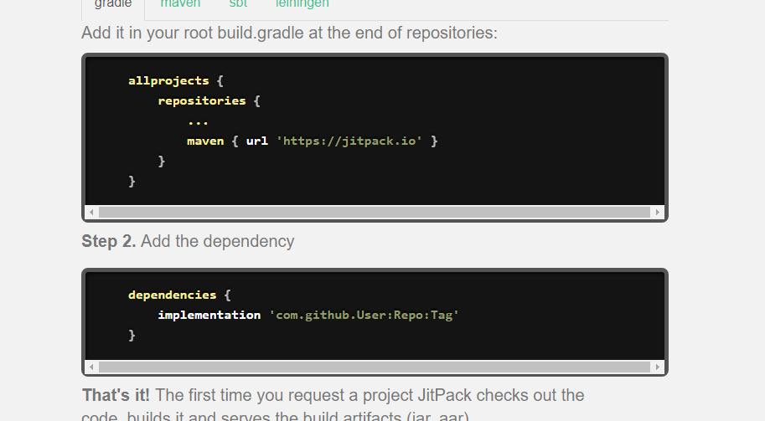
Task: Switch to the leiningen tab
Action: click(x=302, y=4)
